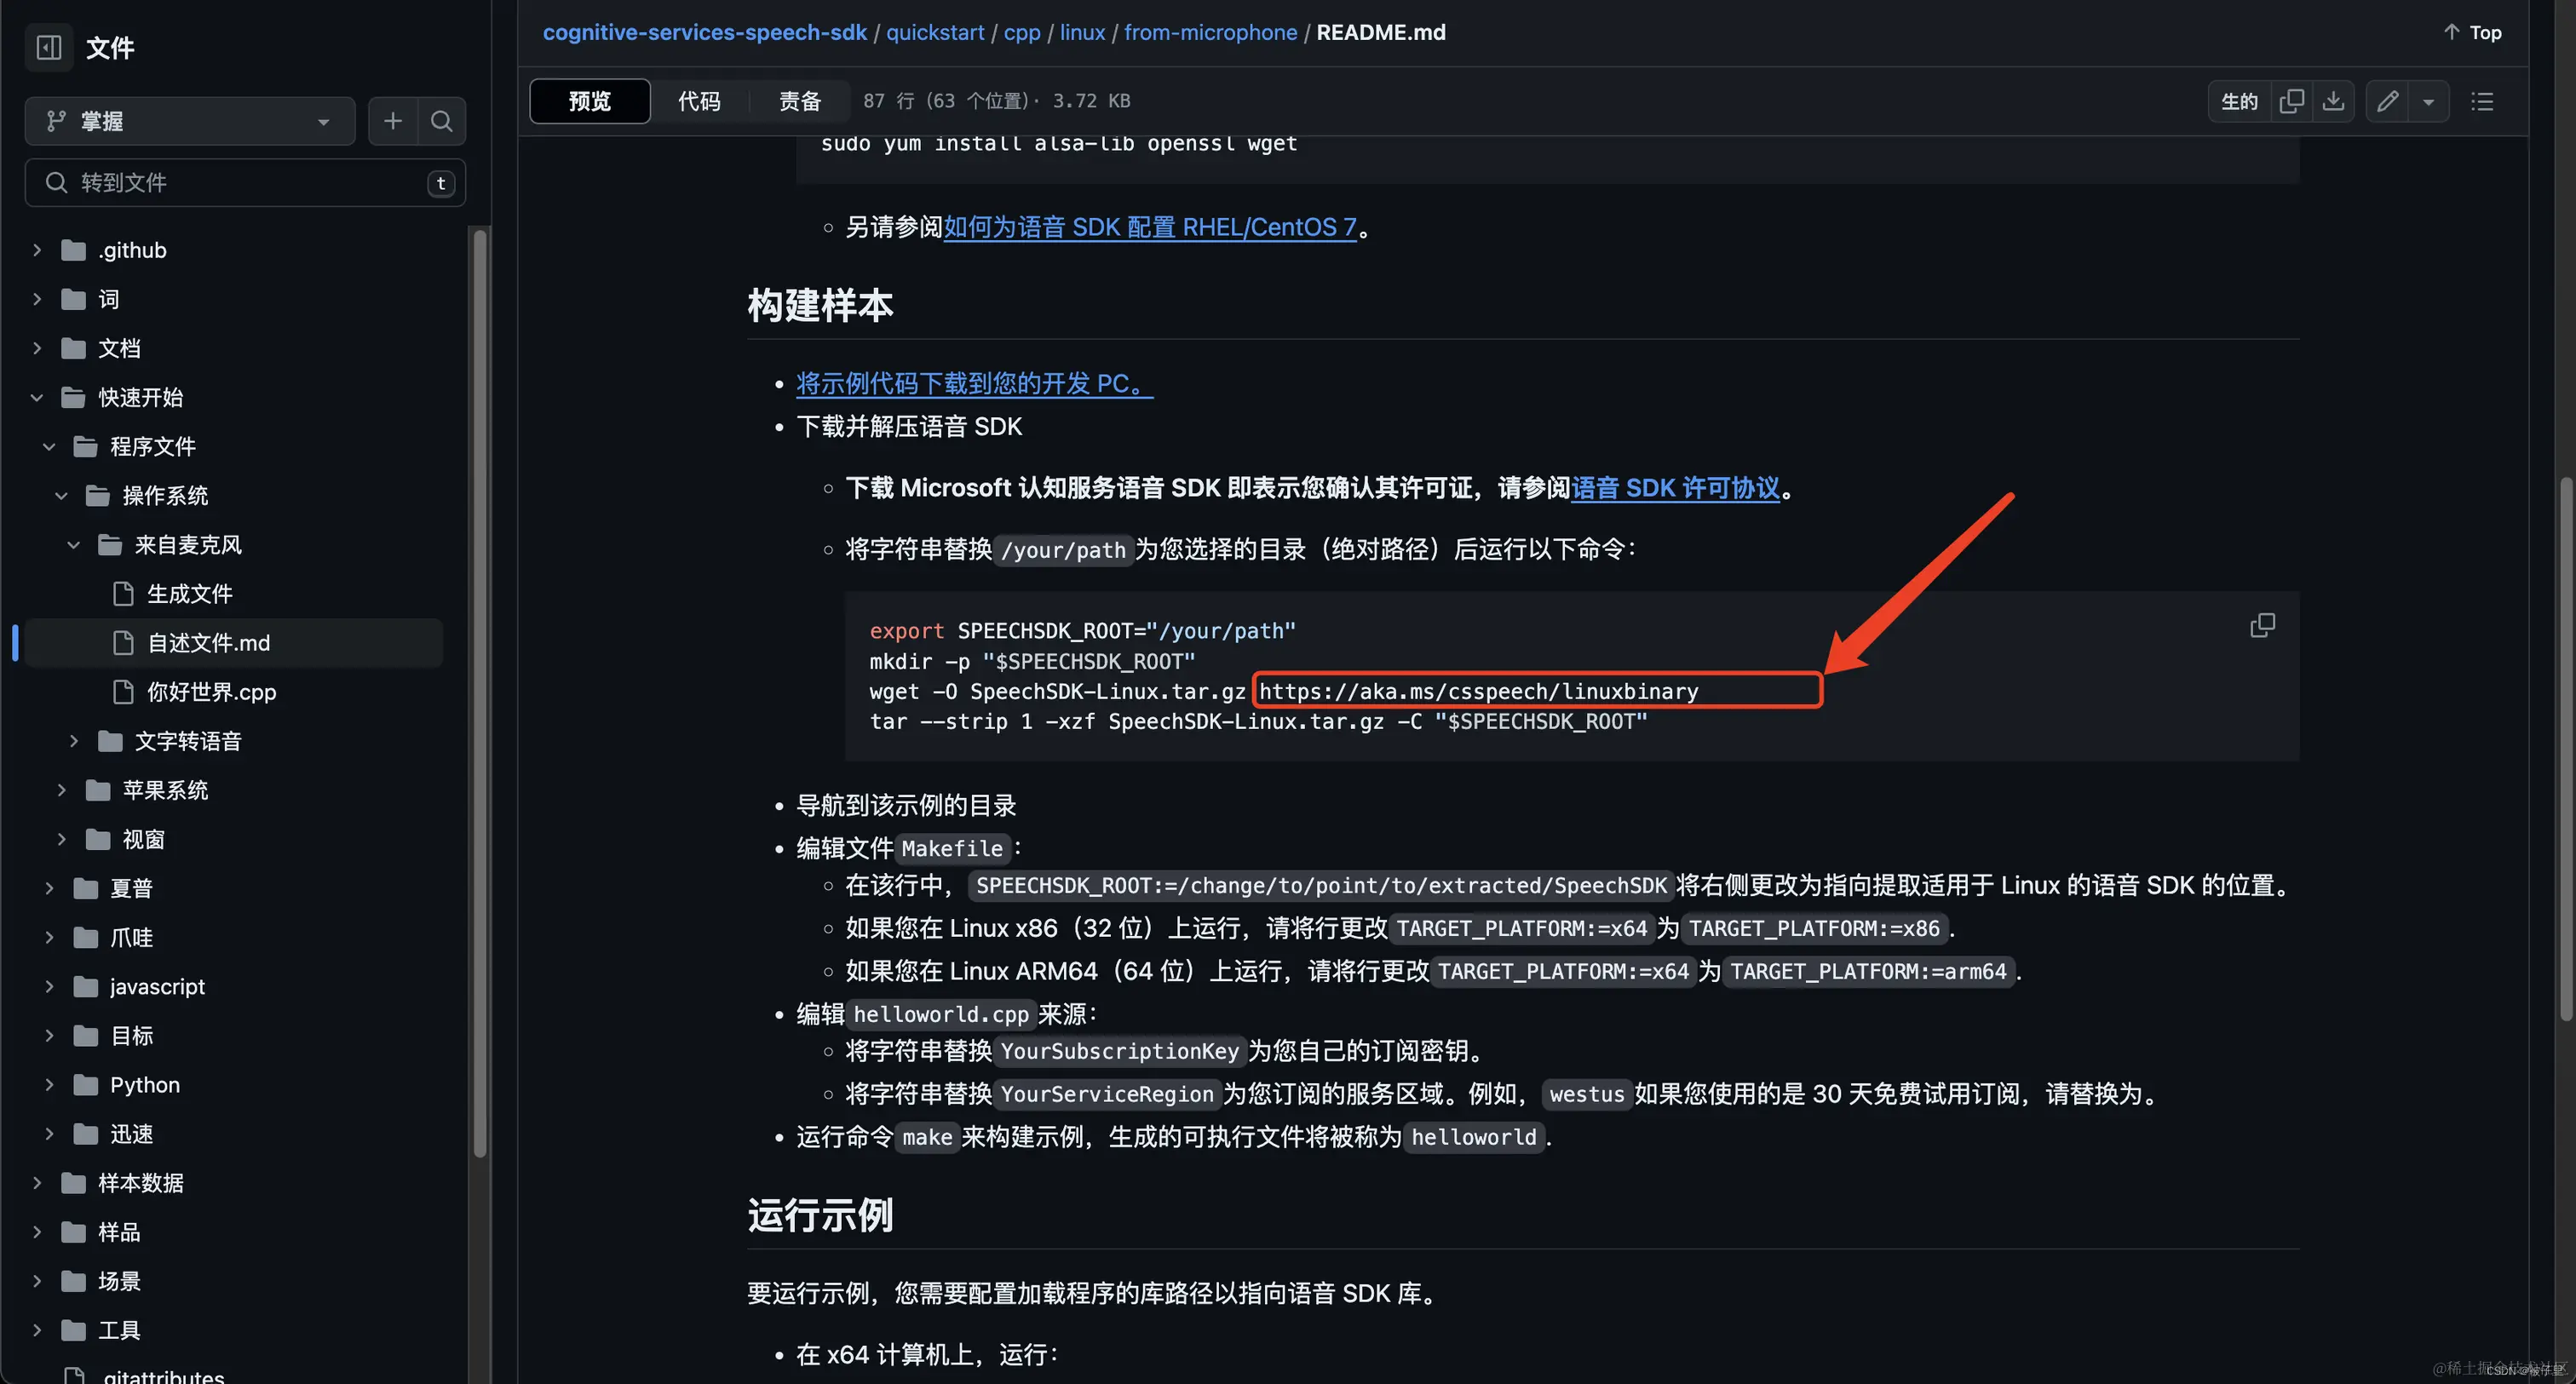Open the file search icon beside the plus
Viewport: 2576px width, 1384px height.
click(x=441, y=120)
